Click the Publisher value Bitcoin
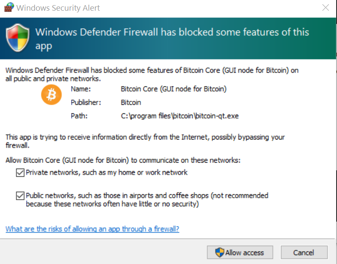Image resolution: width=337 pixels, height=264 pixels. pos(131,102)
